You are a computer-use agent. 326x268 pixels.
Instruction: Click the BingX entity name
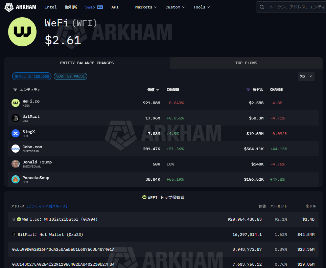29,132
